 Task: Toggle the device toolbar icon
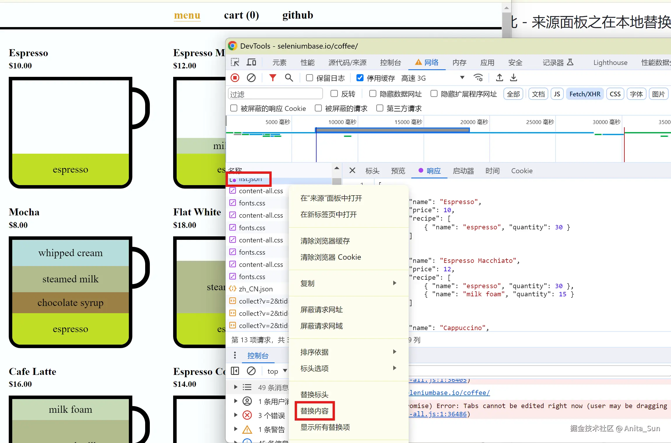coord(251,62)
